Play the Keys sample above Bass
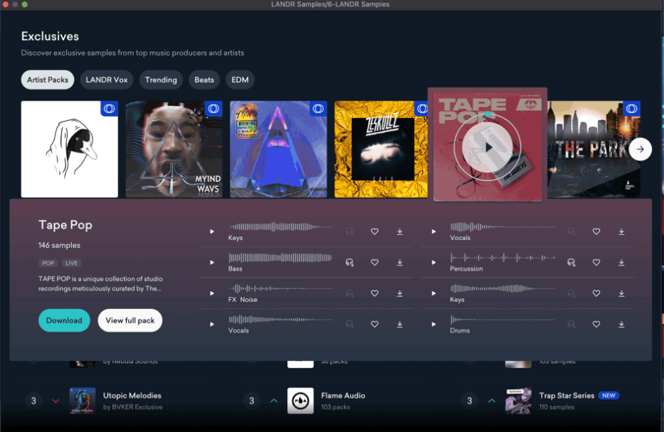Screen dimensions: 664x432 (x=212, y=231)
